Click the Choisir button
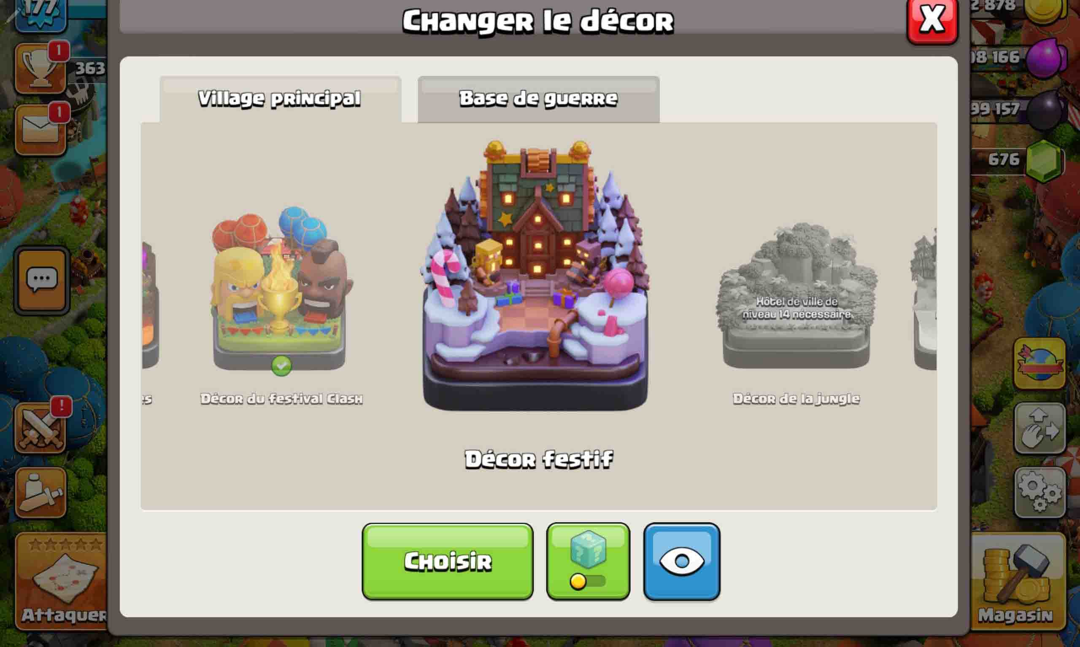 click(447, 561)
